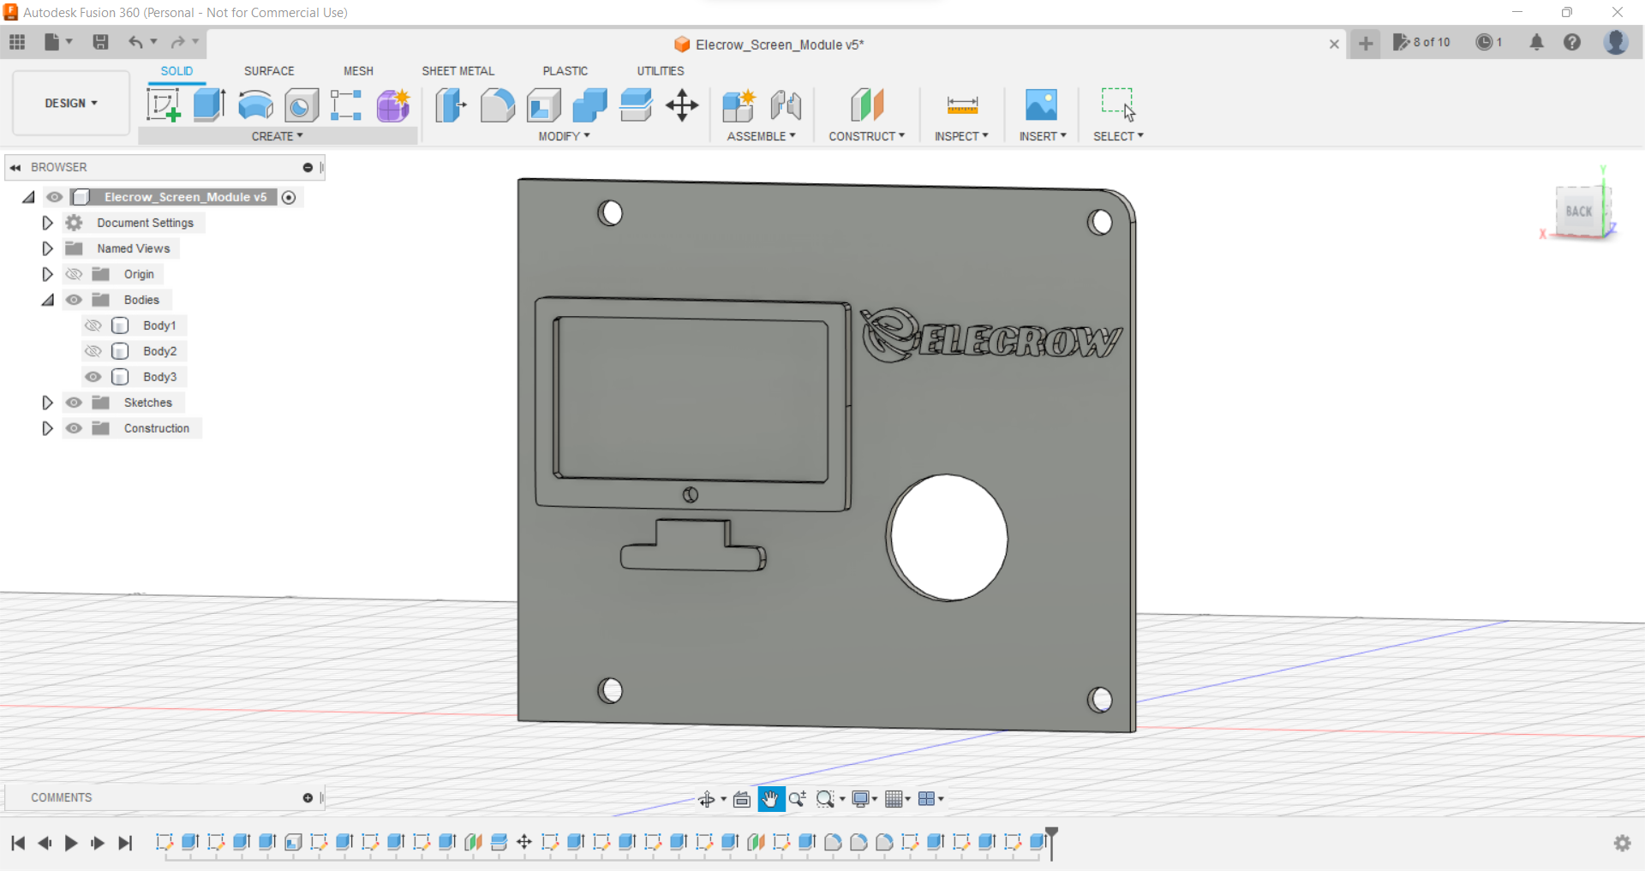The width and height of the screenshot is (1645, 871).
Task: Hide the Construction folder
Action: pos(75,428)
